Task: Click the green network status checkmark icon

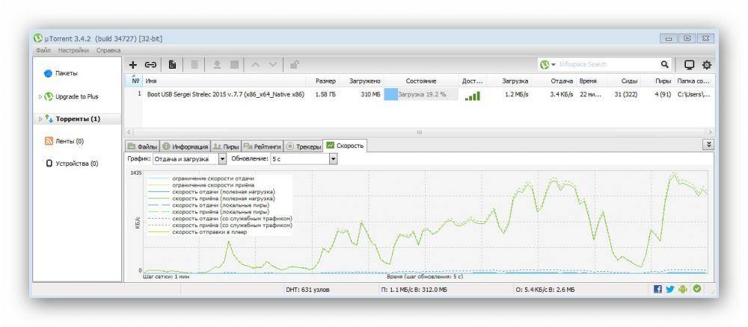Action: click(697, 289)
